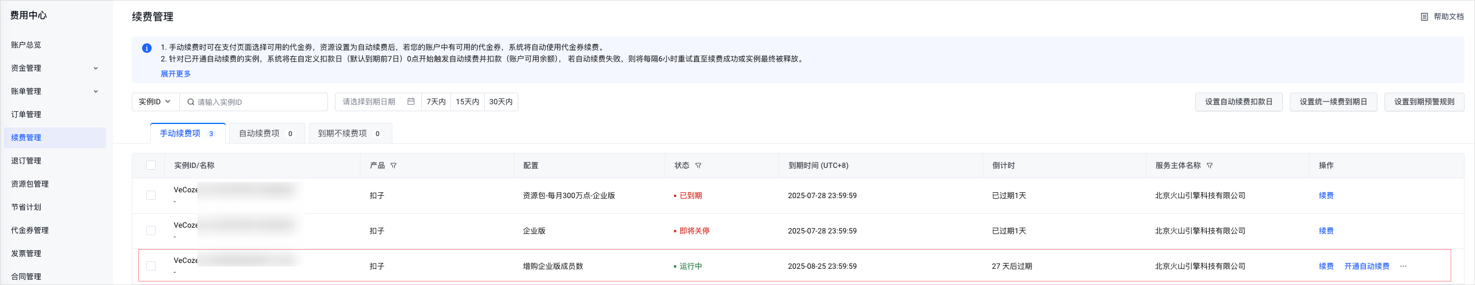Open the more actions ellipsis menu
Viewport: 1475px width, 285px height.
1403,266
